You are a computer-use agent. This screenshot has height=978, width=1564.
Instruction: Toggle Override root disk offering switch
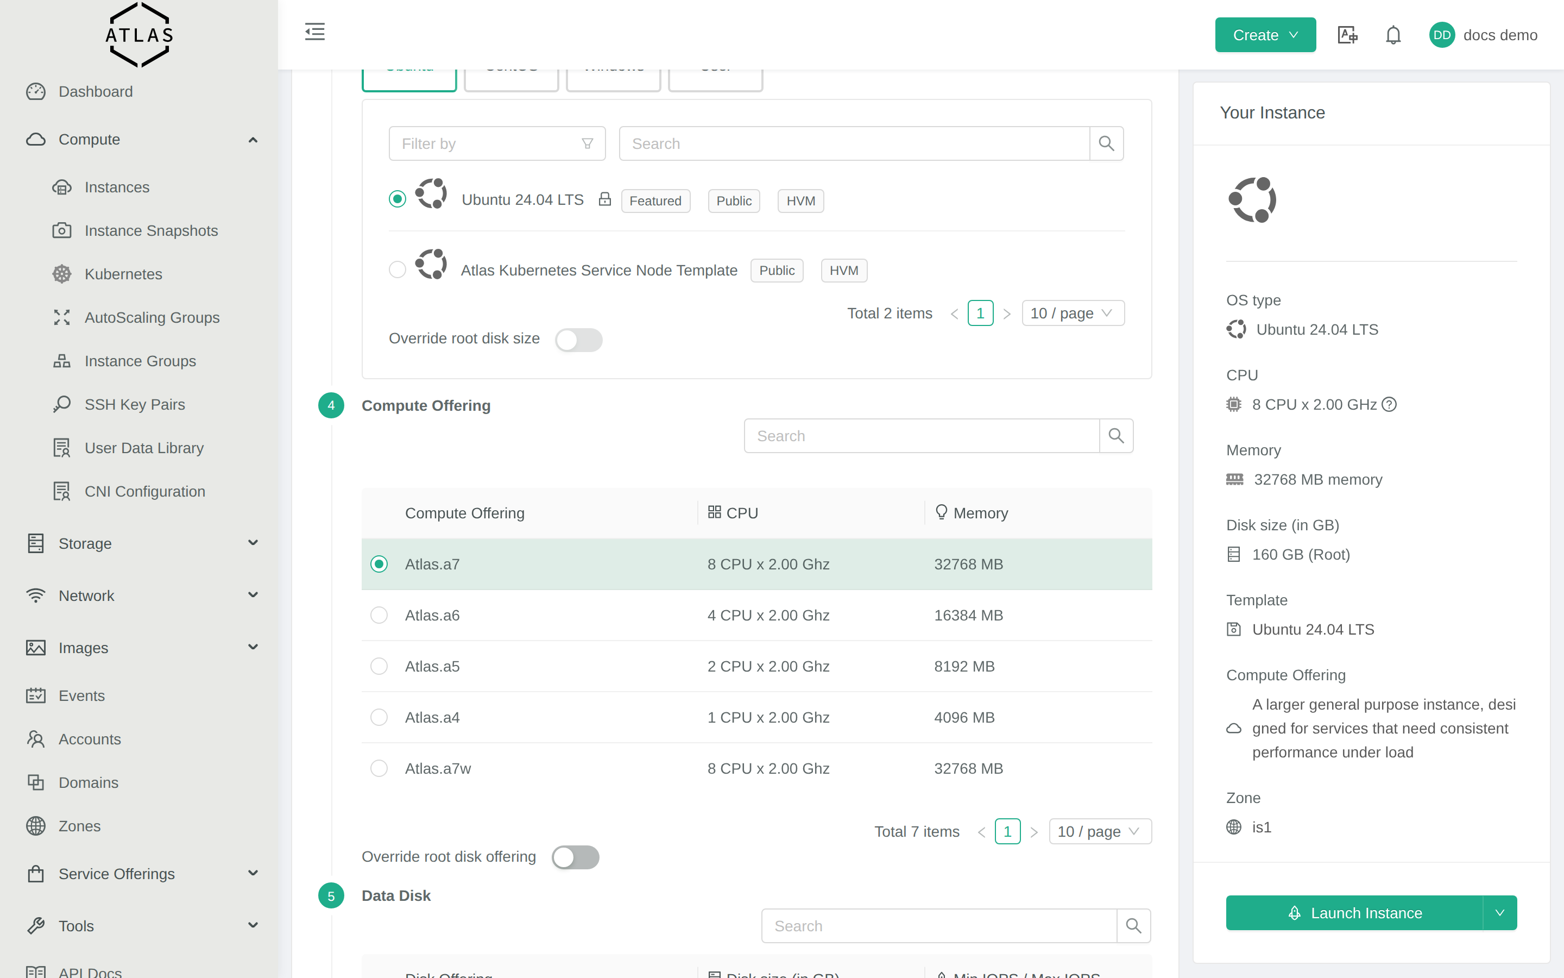coord(575,857)
